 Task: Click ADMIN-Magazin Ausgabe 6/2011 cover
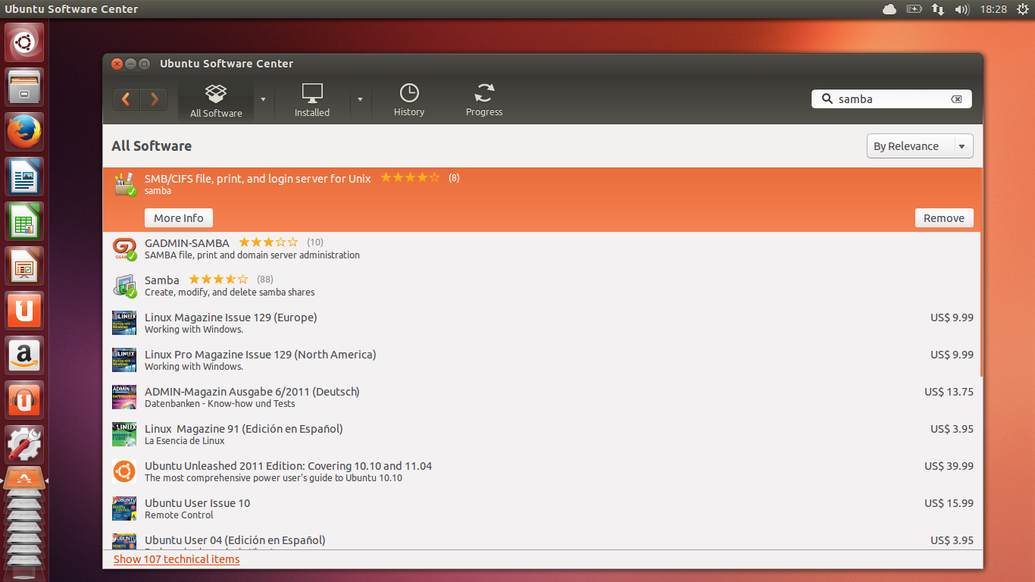pos(124,397)
